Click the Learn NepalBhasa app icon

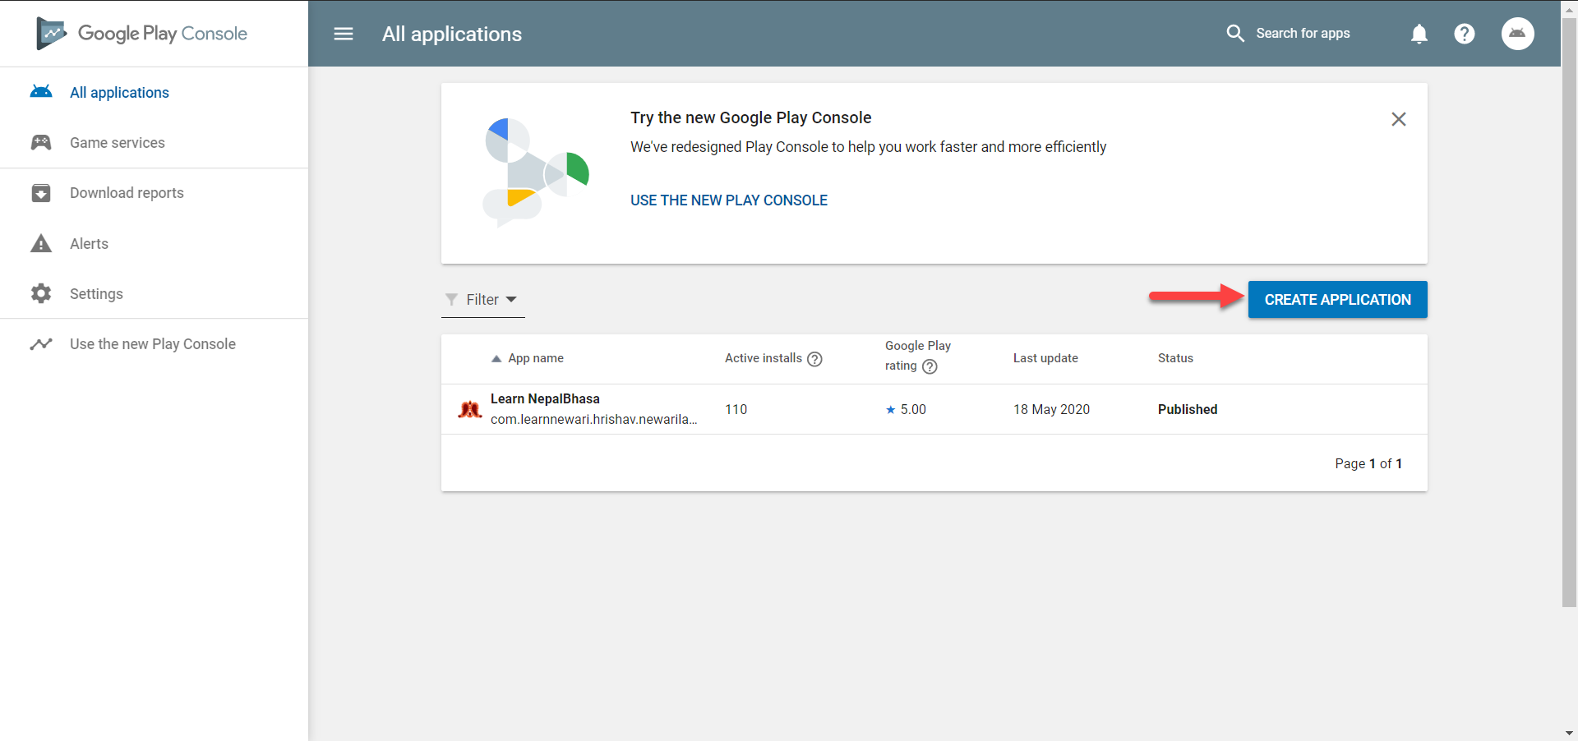point(470,409)
